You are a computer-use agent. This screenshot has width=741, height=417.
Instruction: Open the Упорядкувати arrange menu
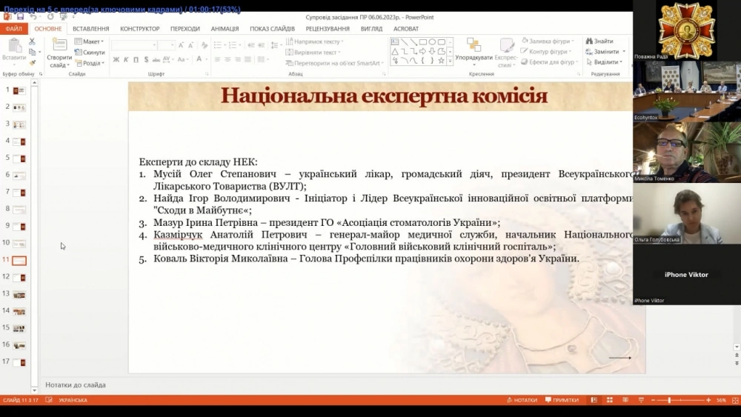tap(473, 53)
